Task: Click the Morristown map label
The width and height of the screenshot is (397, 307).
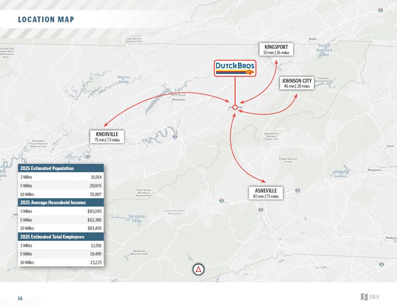Action: point(179,100)
